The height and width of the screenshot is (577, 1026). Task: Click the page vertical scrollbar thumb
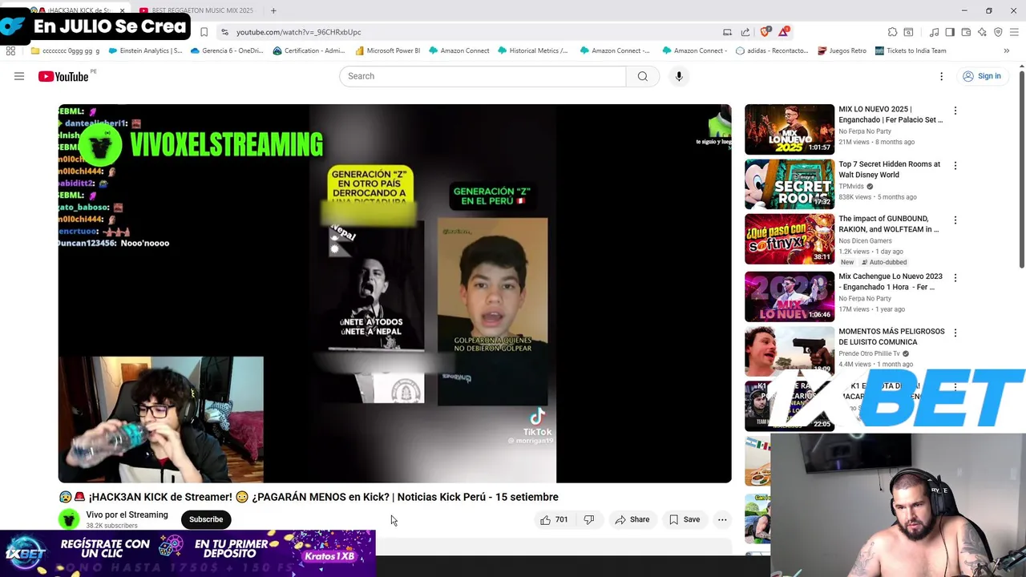point(1022,170)
